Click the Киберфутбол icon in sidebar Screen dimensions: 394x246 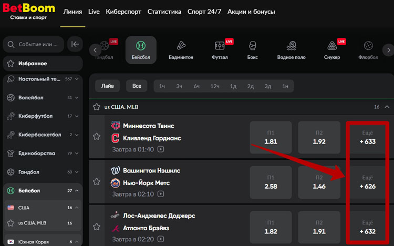[11, 116]
